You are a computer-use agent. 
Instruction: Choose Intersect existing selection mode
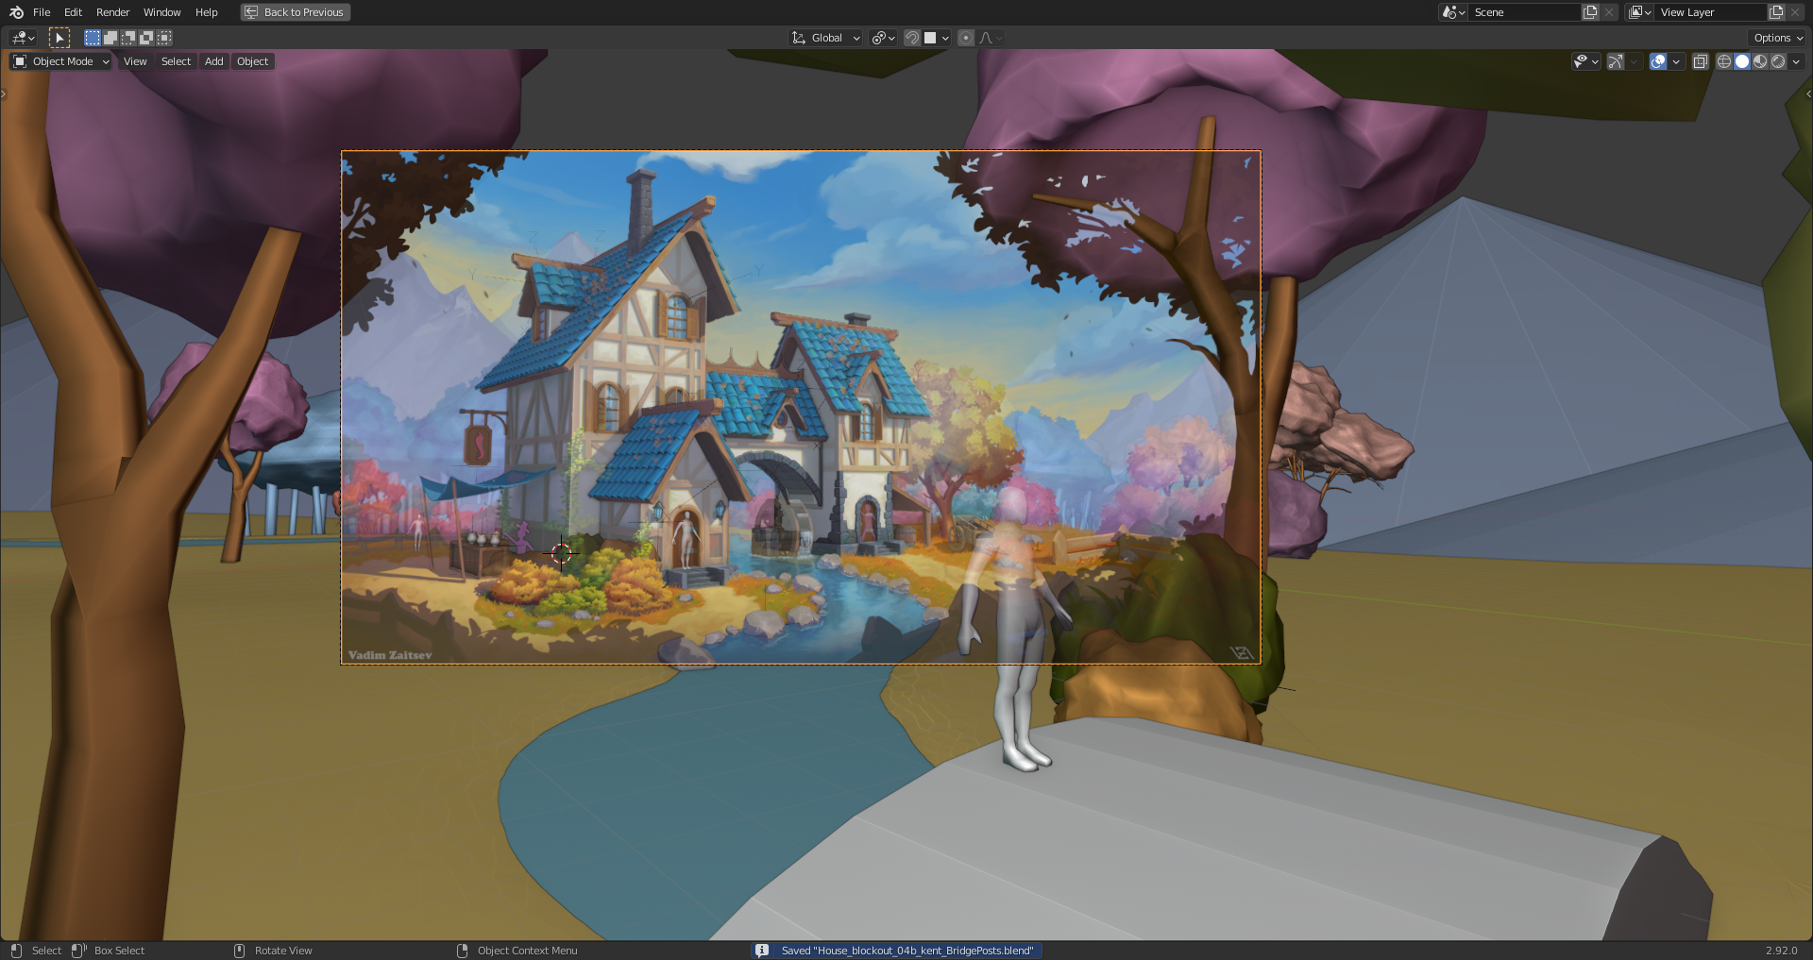pos(164,38)
